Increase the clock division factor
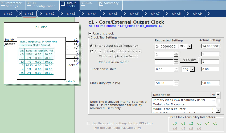 176,61
